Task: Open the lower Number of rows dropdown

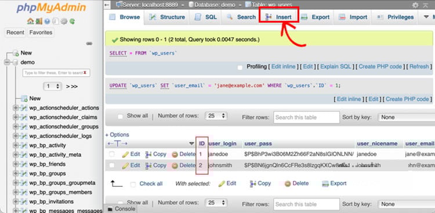Action: point(216,203)
